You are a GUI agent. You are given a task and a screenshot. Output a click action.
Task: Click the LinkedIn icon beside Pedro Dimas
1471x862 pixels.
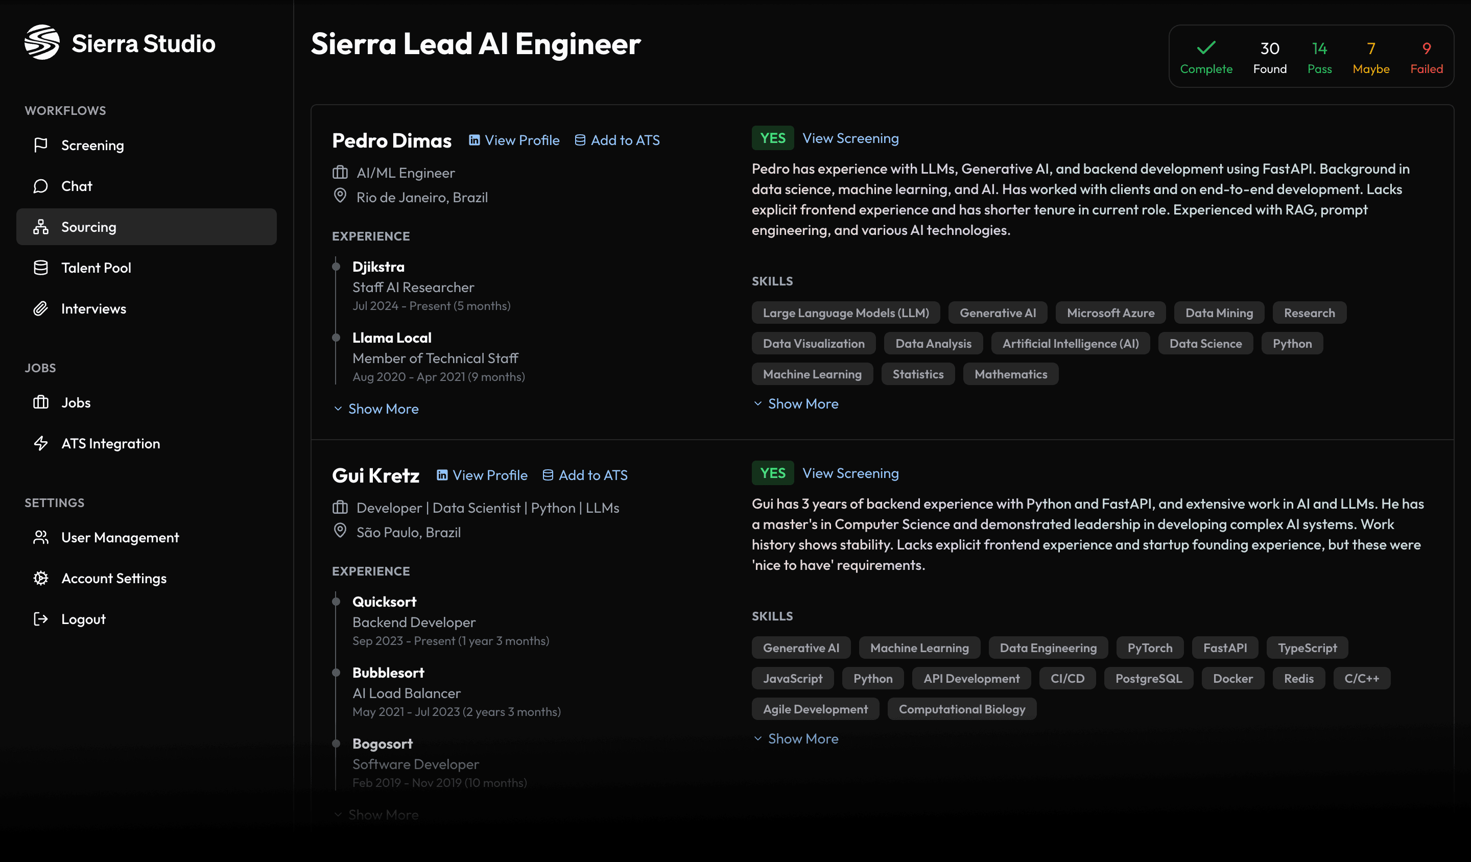pos(474,139)
